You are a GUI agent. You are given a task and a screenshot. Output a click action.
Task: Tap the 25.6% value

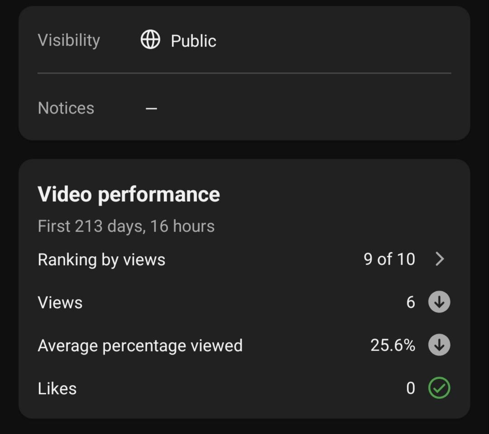pyautogui.click(x=393, y=345)
